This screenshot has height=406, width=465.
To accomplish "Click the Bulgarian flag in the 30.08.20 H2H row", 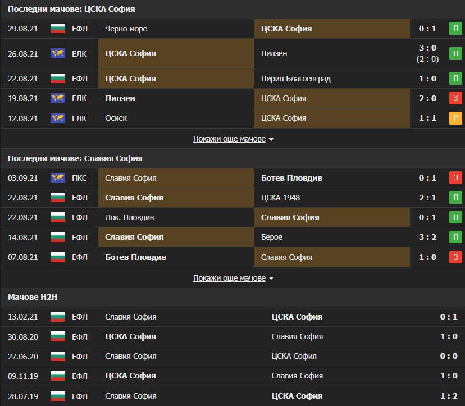I will coord(58,336).
